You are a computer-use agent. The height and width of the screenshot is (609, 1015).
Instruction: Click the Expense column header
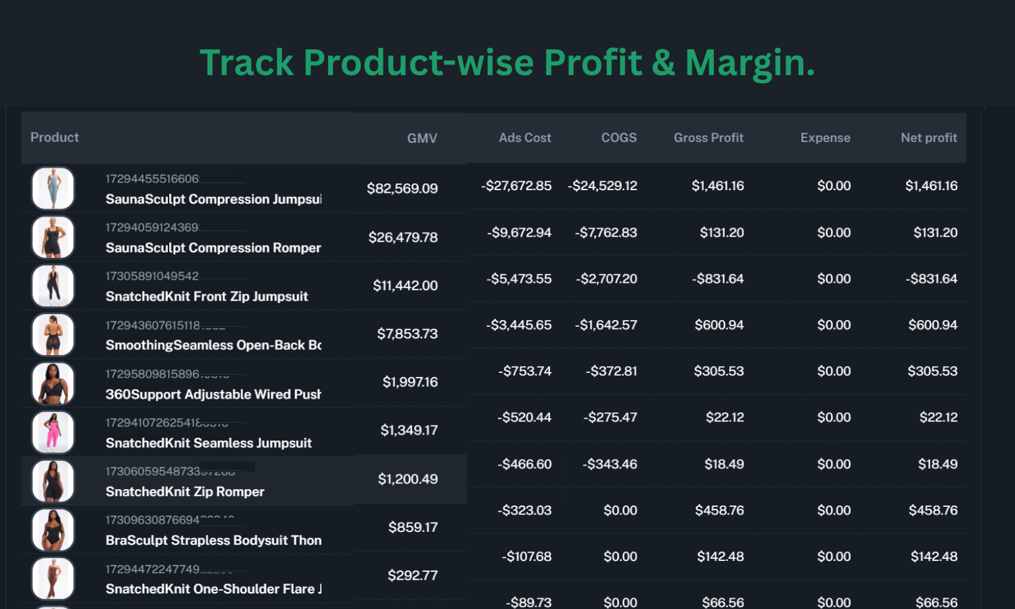coord(825,137)
